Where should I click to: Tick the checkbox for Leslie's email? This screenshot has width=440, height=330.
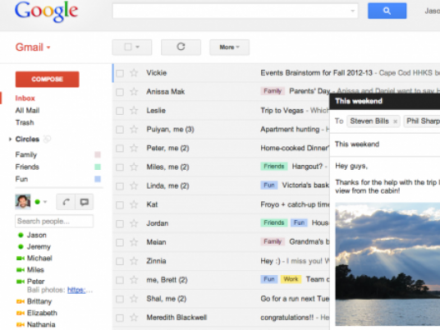coord(120,111)
